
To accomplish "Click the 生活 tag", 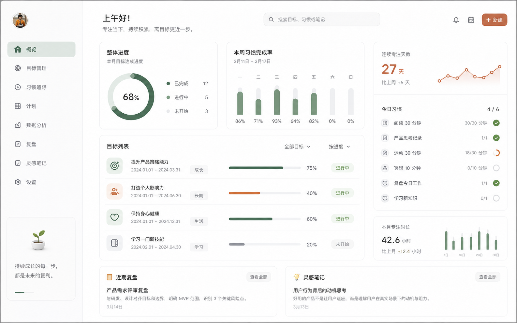I will pos(199,221).
